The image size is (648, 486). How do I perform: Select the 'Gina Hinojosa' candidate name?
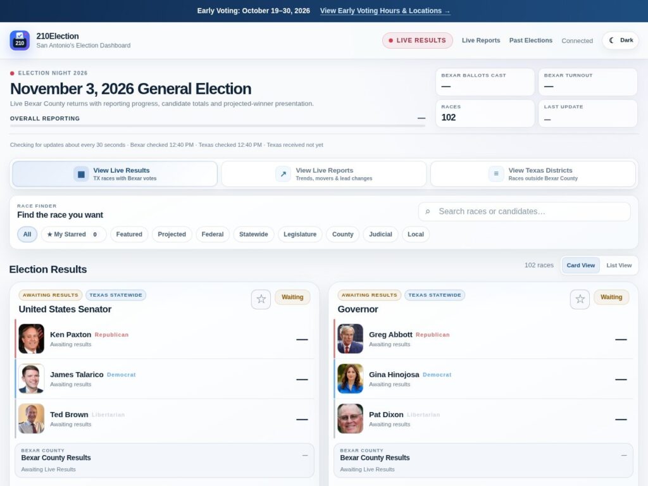tap(394, 375)
